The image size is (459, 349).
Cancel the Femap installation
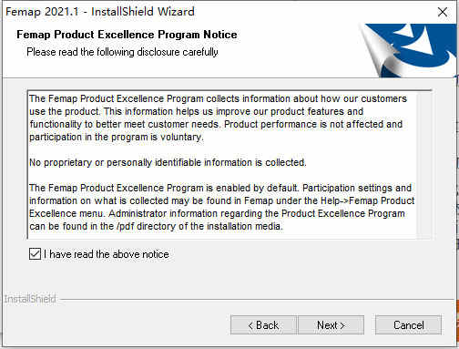click(408, 325)
